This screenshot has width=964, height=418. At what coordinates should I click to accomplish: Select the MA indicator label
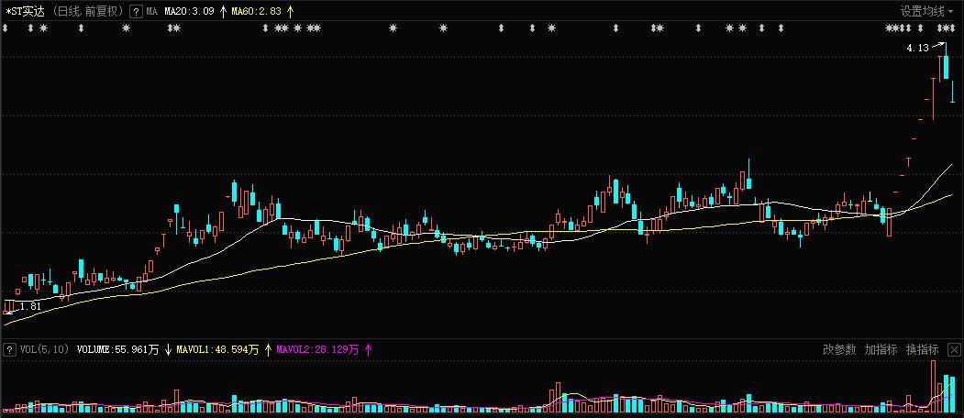tap(152, 12)
